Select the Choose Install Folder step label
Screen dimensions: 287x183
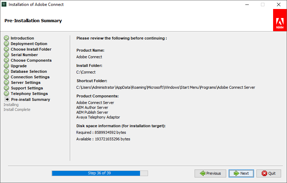[x=31, y=49]
